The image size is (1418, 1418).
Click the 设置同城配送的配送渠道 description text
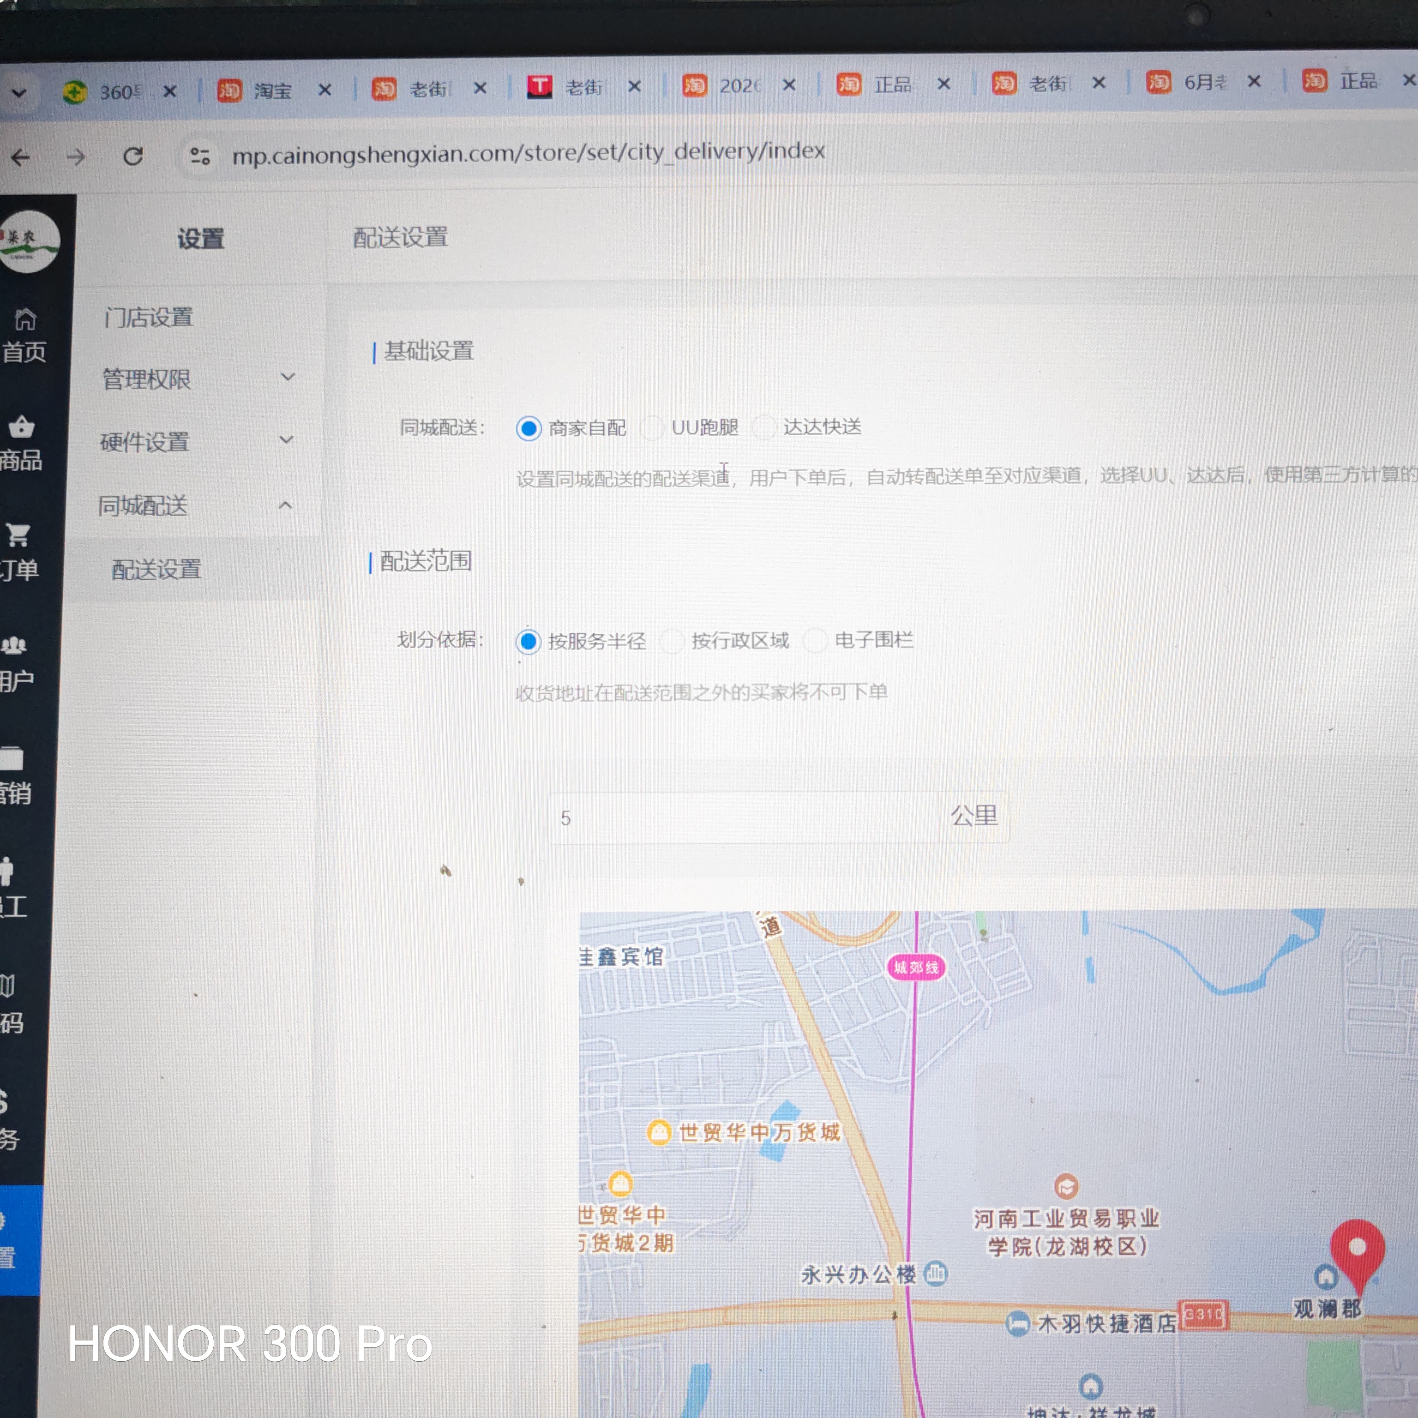coord(967,476)
